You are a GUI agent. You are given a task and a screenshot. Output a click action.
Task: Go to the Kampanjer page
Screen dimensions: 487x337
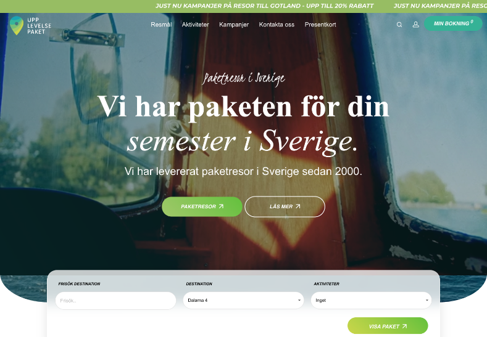[234, 25]
